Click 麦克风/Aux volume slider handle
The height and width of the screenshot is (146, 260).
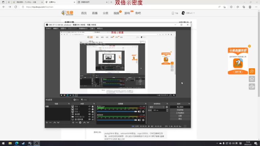[136, 112]
